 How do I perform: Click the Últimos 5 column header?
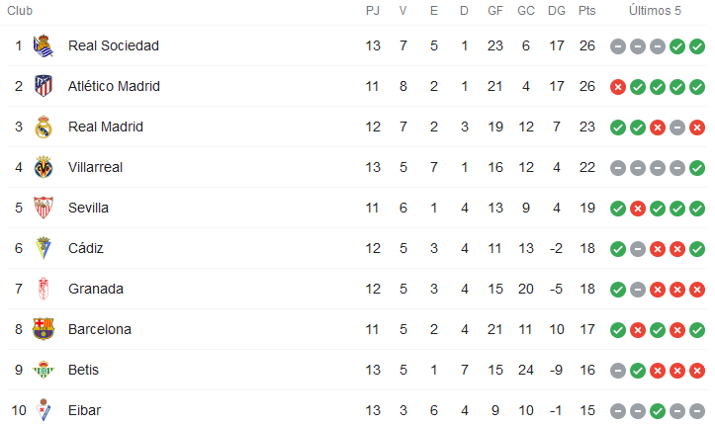coord(655,11)
